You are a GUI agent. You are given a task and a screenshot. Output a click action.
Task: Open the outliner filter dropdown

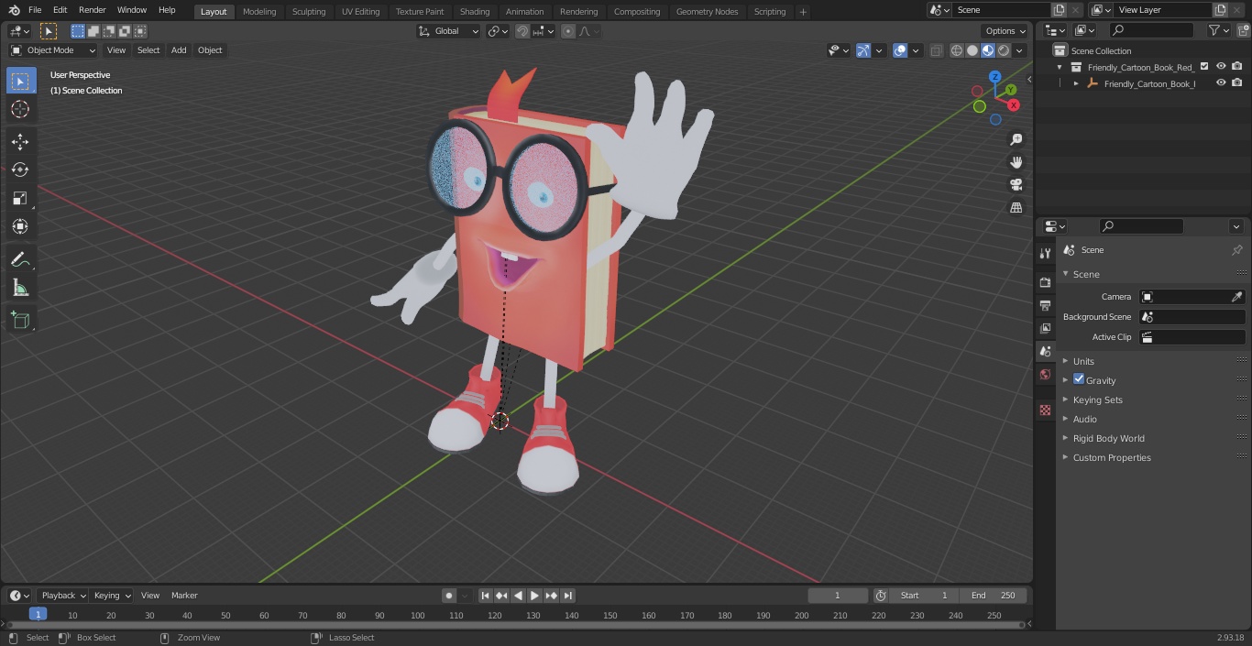pyautogui.click(x=1218, y=30)
